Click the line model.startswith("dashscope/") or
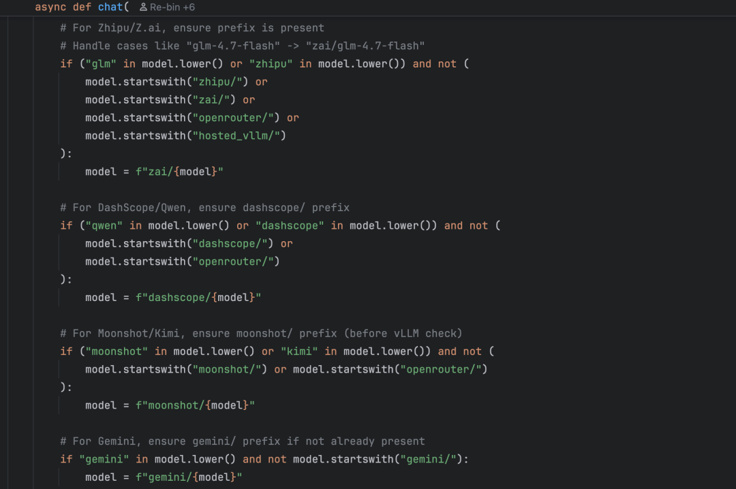 [189, 244]
